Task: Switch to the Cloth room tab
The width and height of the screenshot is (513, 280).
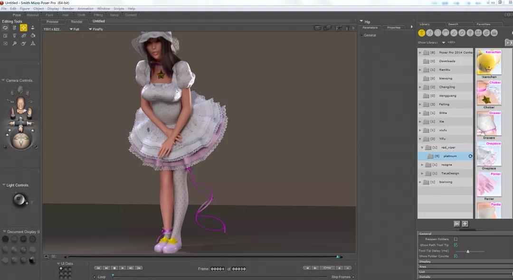Action: pyautogui.click(x=81, y=15)
